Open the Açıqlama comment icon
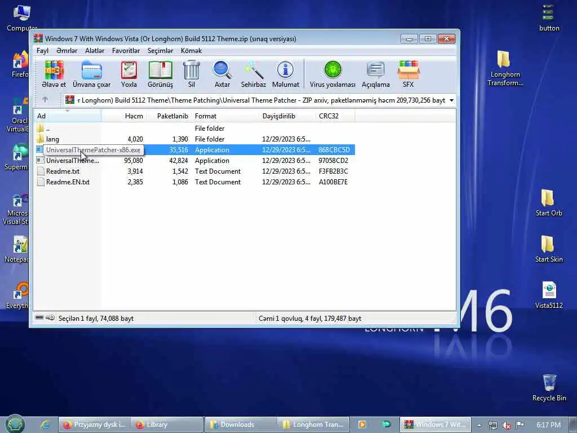This screenshot has width=577, height=433. (x=375, y=74)
